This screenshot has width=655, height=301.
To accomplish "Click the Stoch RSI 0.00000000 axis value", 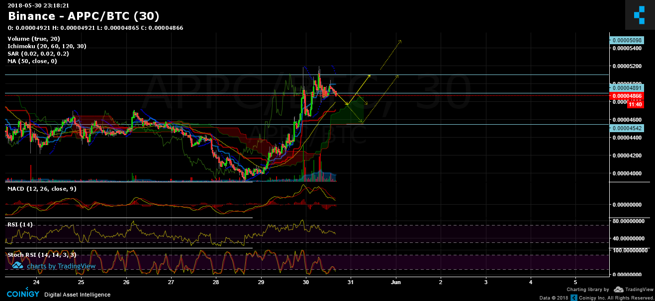I will point(628,275).
